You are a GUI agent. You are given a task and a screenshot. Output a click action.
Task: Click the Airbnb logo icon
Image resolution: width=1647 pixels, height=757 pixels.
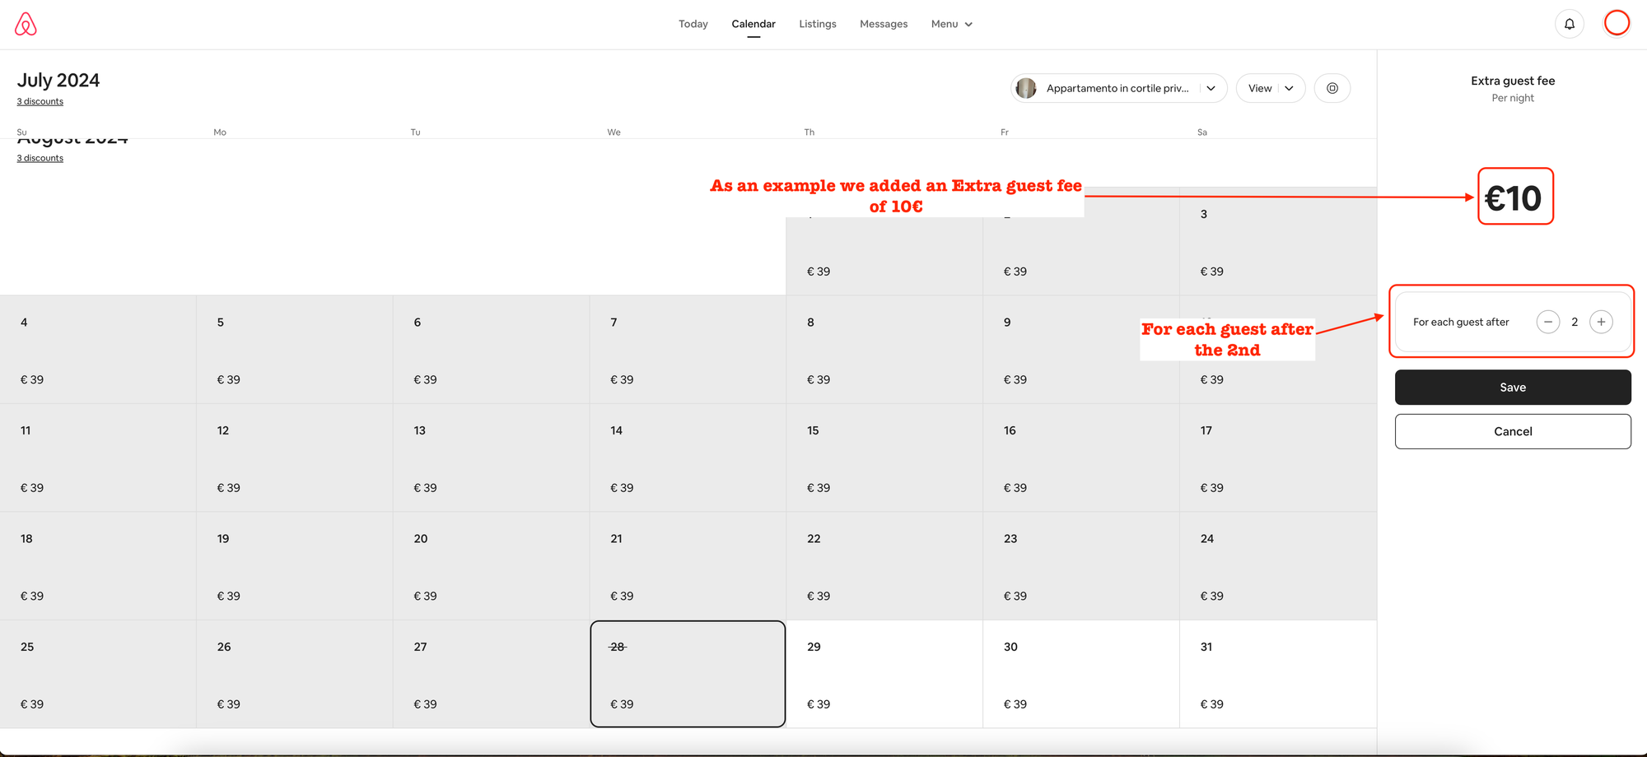click(26, 24)
